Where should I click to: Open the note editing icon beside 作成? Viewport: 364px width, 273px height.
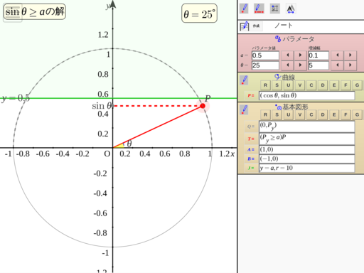tap(245, 26)
